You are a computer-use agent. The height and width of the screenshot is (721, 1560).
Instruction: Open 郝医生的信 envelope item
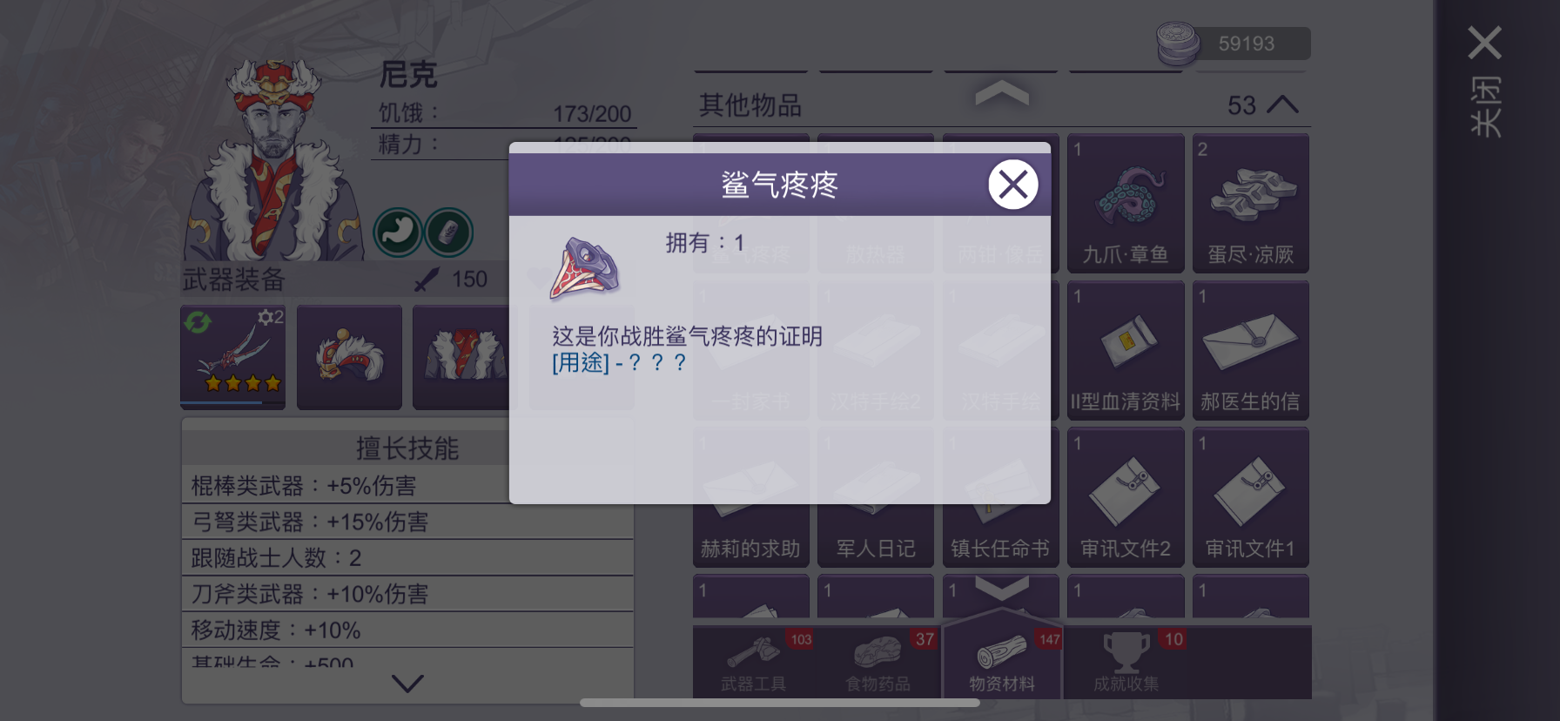(x=1250, y=351)
